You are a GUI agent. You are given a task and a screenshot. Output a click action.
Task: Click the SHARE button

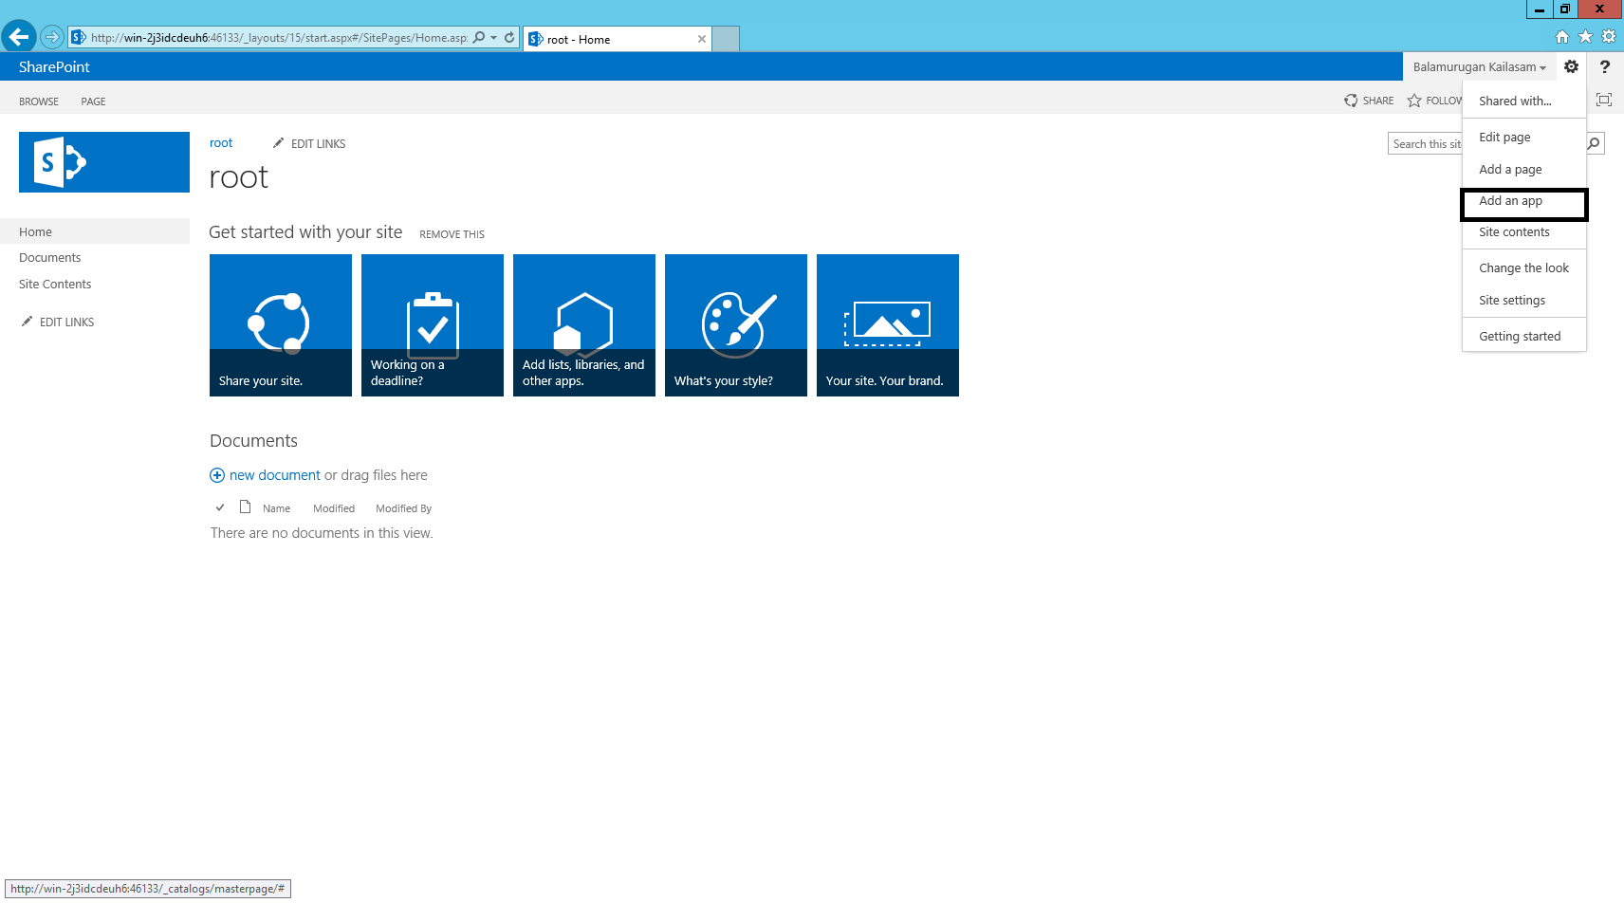point(1369,101)
